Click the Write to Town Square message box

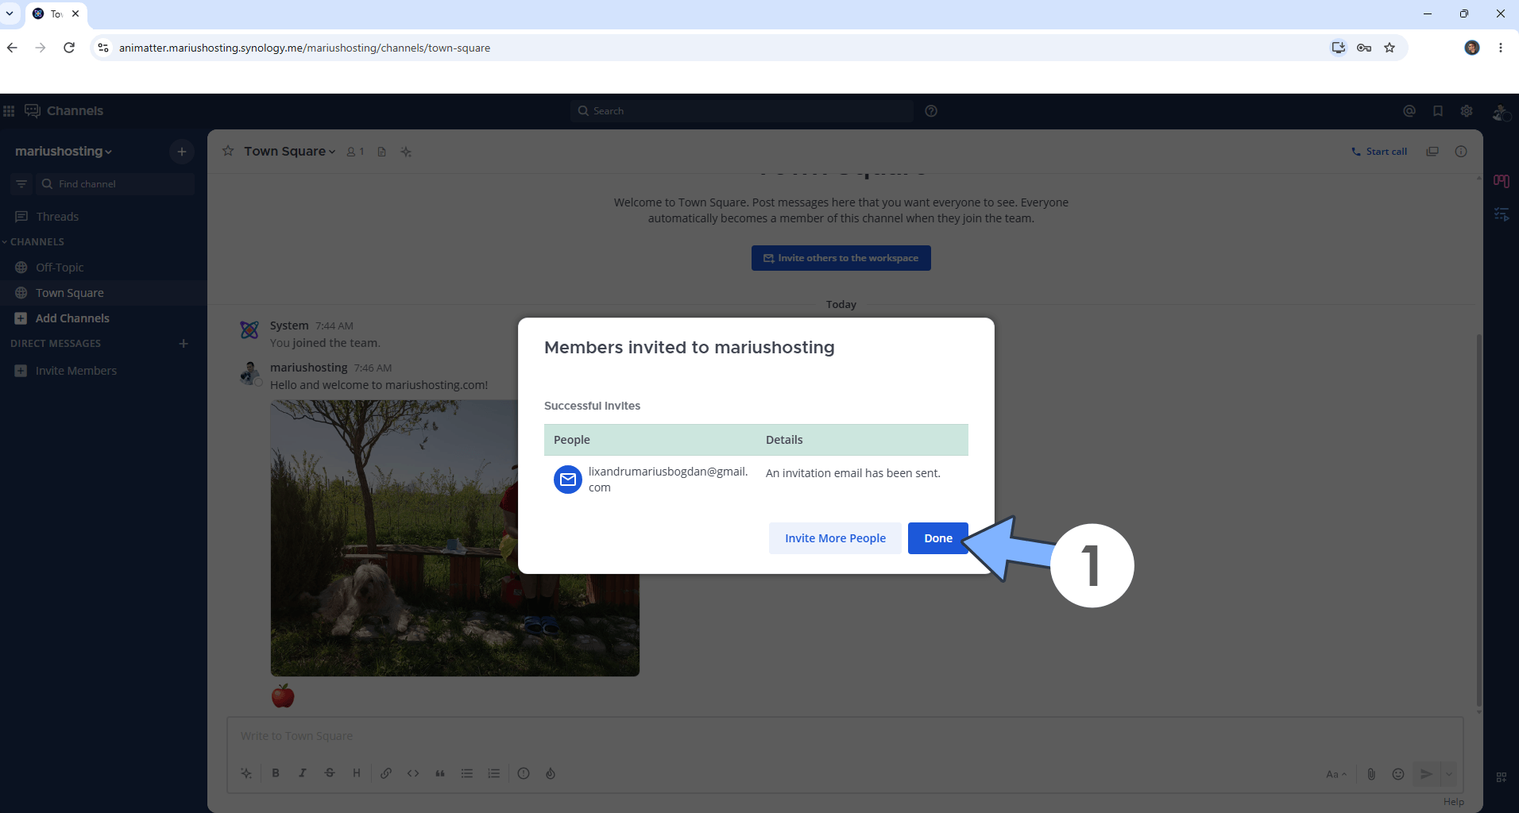coord(845,736)
